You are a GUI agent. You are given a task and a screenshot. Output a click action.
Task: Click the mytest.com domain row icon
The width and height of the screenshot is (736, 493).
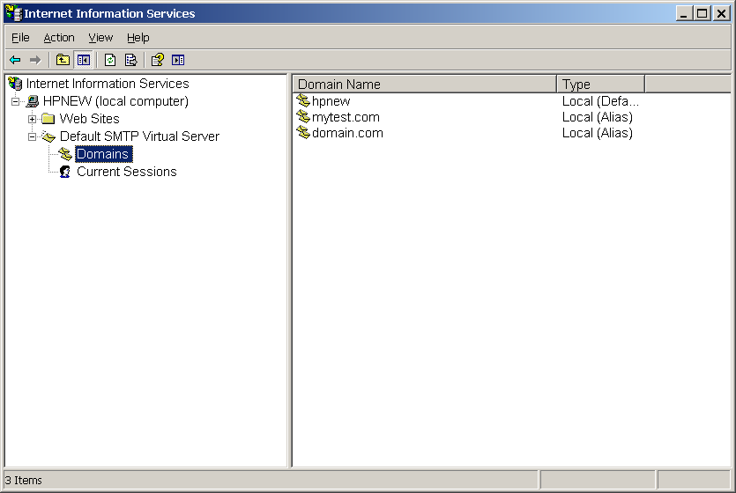tap(303, 117)
